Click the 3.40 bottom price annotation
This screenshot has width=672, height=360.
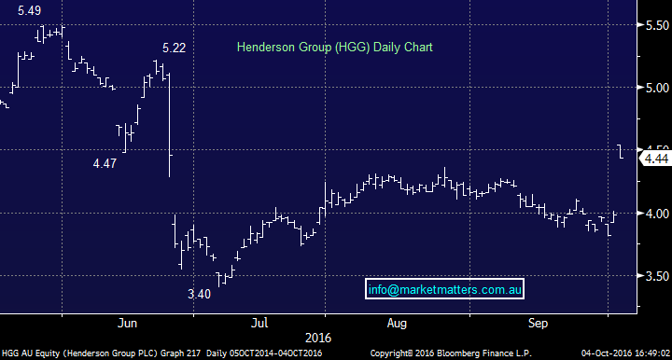[200, 294]
